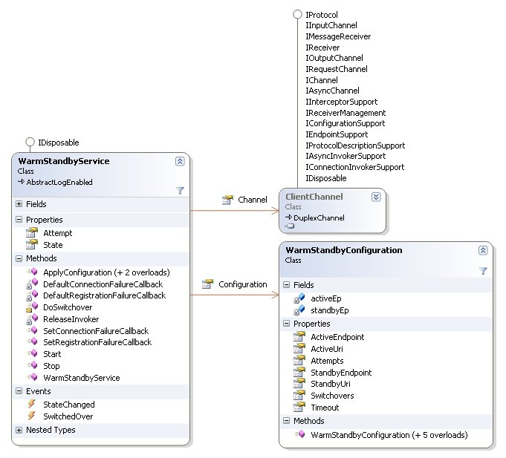
Task: Collapse the WarmStandbyConfiguration class shape
Action: click(x=483, y=251)
